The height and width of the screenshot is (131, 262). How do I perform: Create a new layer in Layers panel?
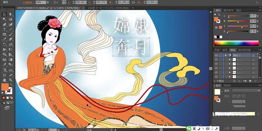click(250, 81)
